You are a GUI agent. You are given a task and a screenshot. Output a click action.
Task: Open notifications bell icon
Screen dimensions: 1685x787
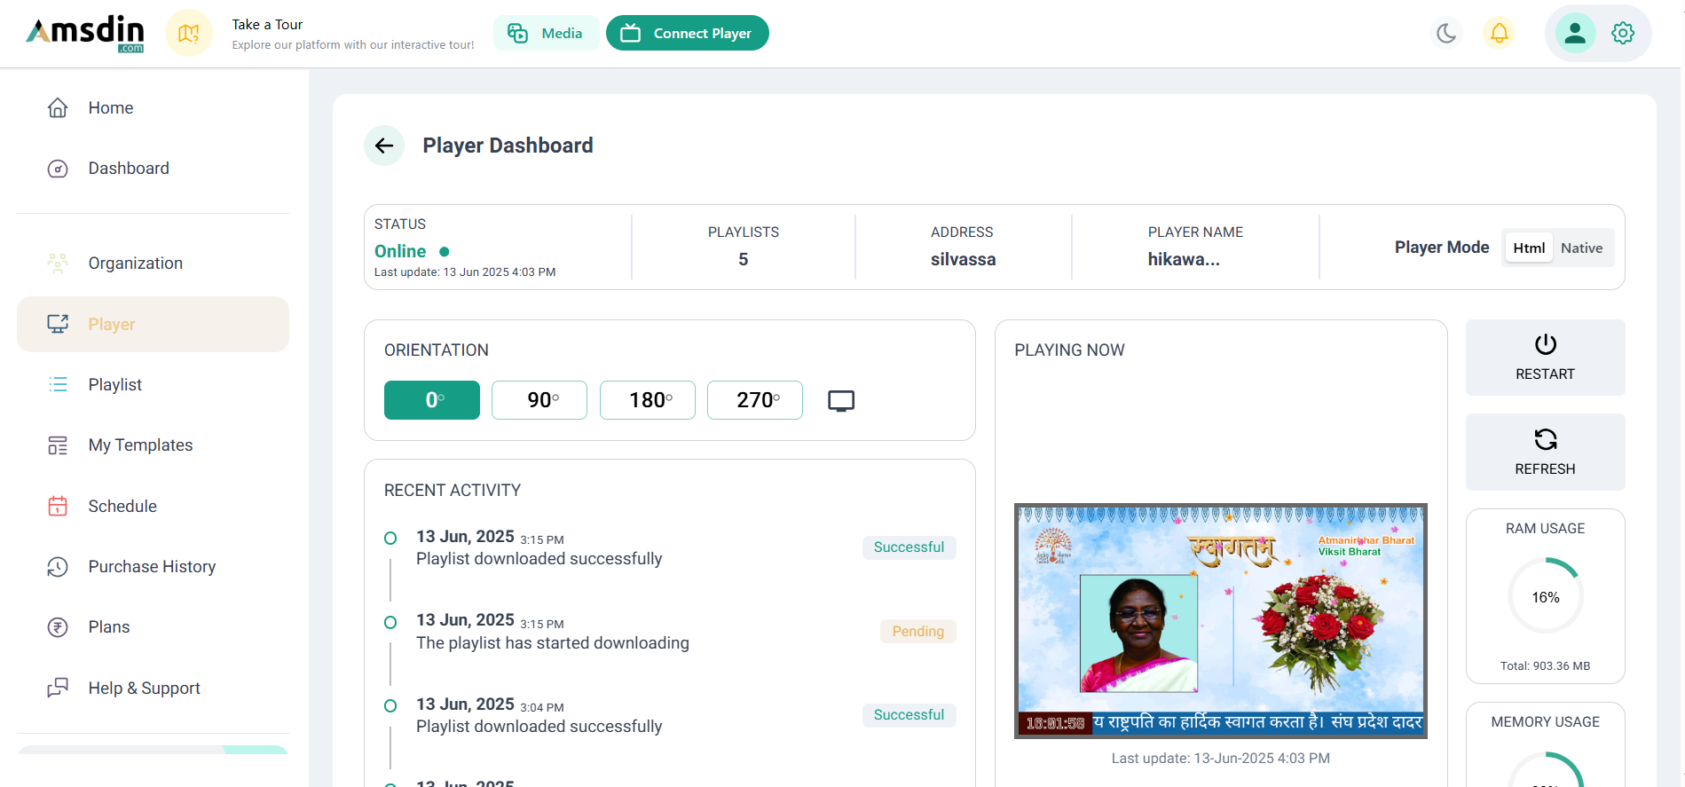(x=1499, y=34)
